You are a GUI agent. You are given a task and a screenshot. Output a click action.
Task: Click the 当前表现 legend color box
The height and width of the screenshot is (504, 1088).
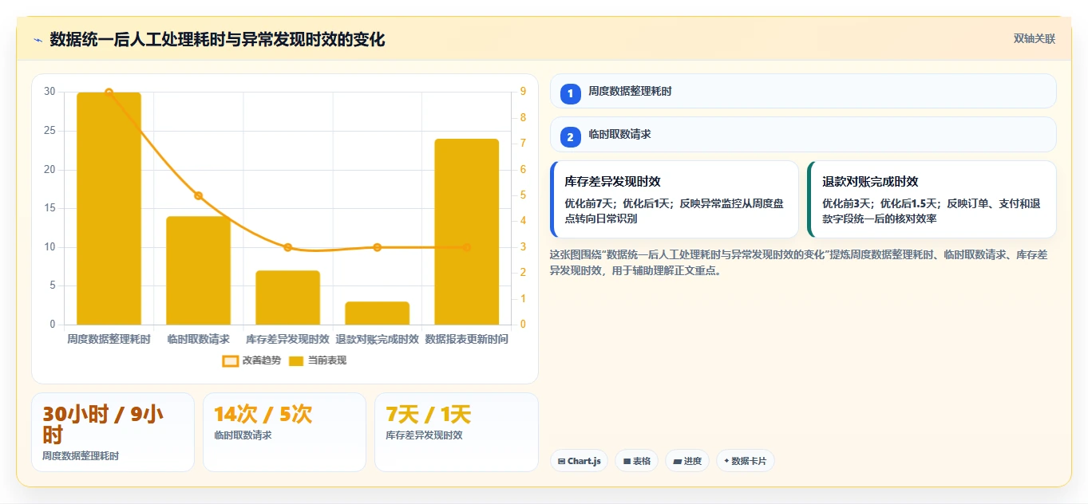[x=296, y=360]
